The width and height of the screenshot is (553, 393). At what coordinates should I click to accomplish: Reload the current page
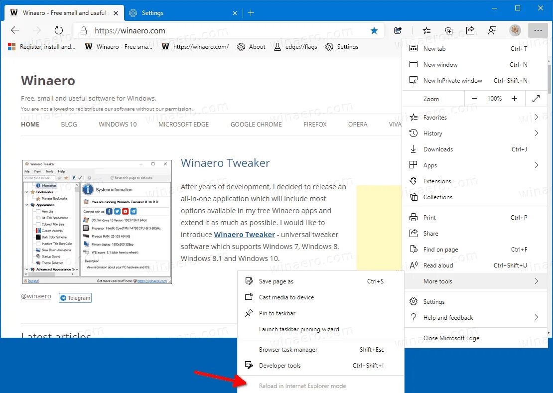pyautogui.click(x=59, y=30)
